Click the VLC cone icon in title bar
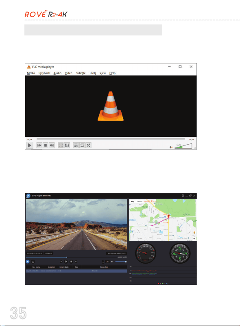This screenshot has height=326, width=240. 29,67
